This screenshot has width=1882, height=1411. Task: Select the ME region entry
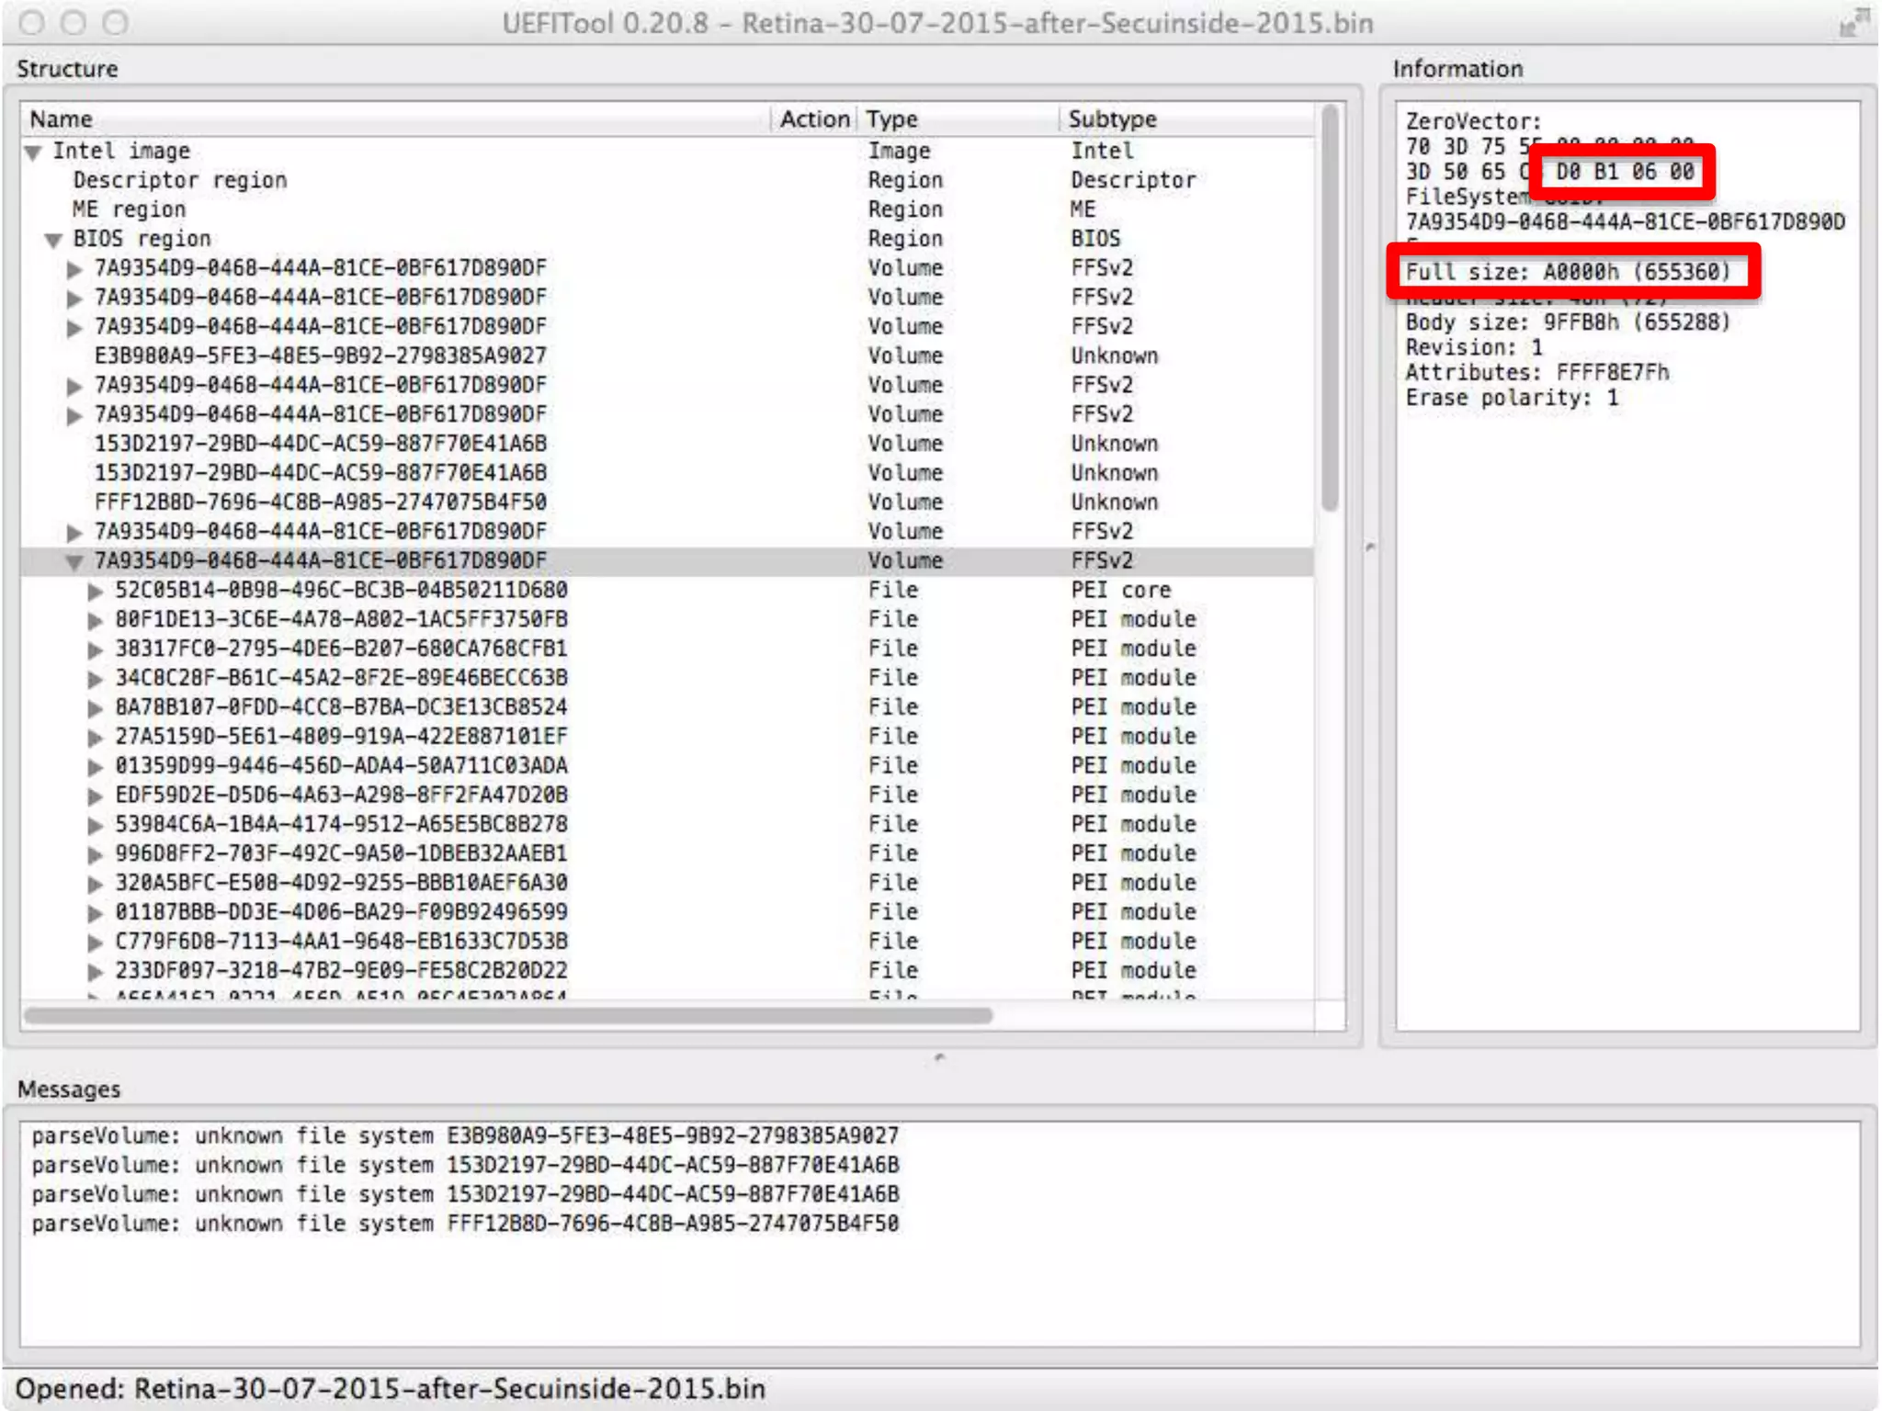coord(130,210)
